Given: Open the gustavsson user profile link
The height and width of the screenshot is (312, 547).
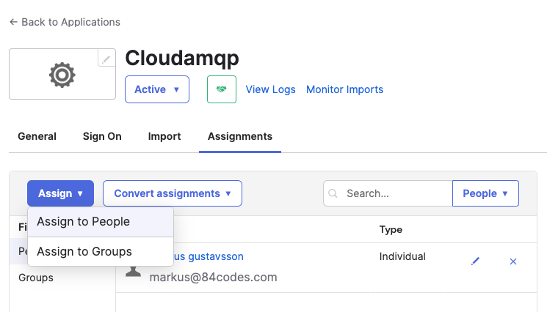Looking at the screenshot, I should click(209, 256).
